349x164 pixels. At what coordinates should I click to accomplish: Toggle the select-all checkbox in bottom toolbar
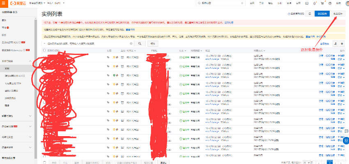click(x=44, y=162)
